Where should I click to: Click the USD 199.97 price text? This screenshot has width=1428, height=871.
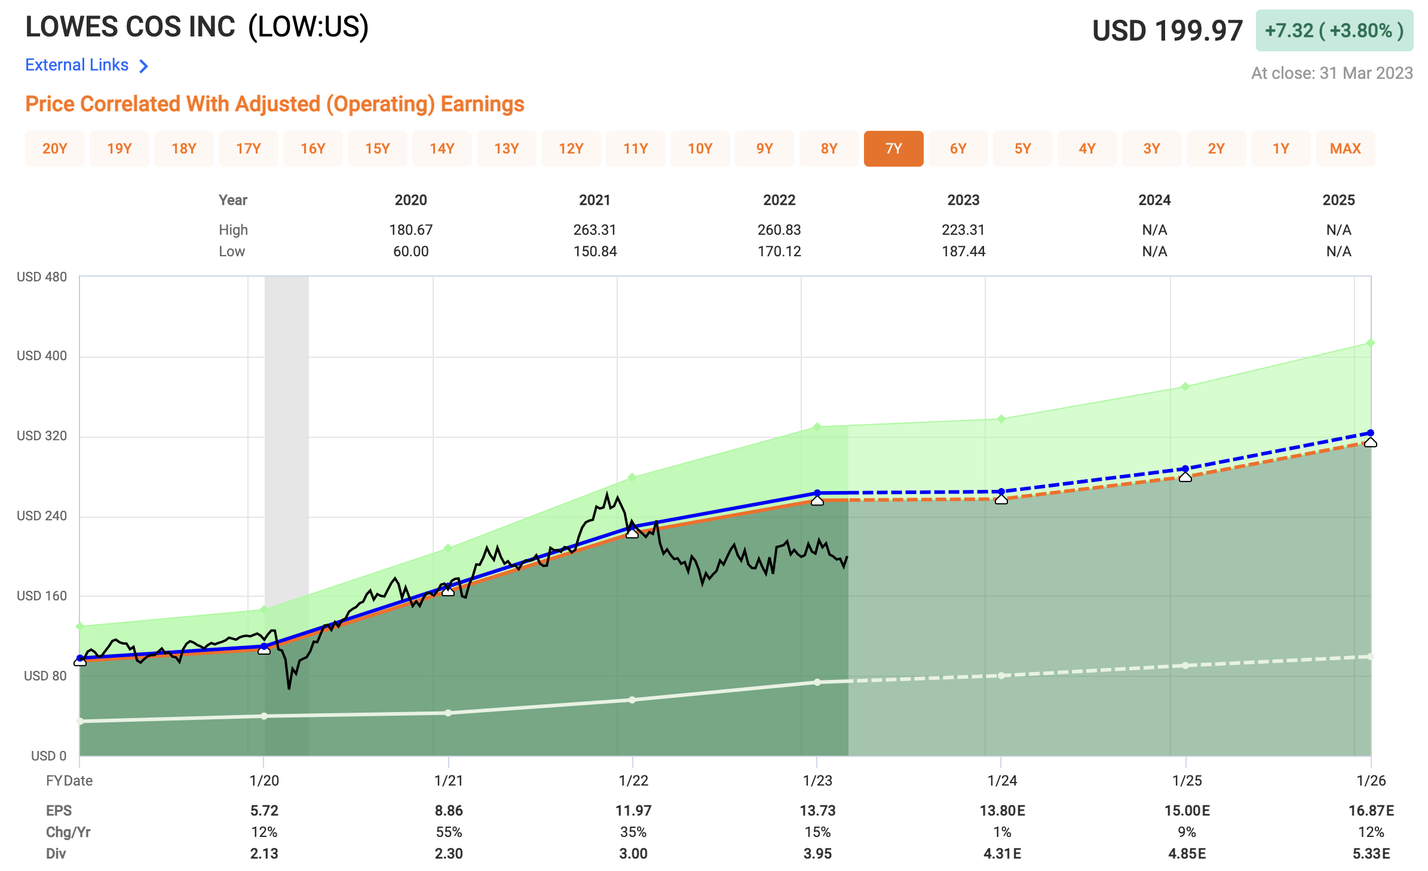coord(1167,30)
